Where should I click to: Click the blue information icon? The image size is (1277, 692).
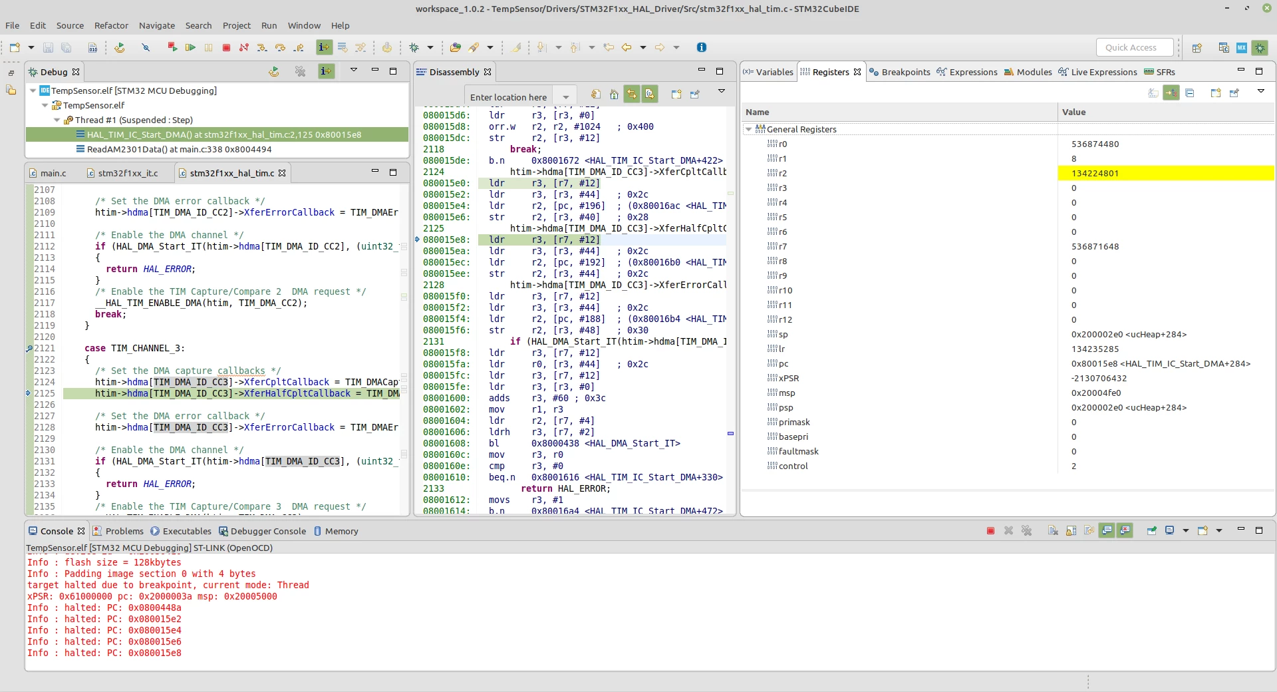click(x=702, y=47)
